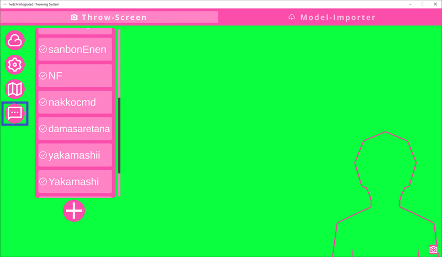
Task: Click the camera icon in the bottom-right corner
Action: coord(433,249)
